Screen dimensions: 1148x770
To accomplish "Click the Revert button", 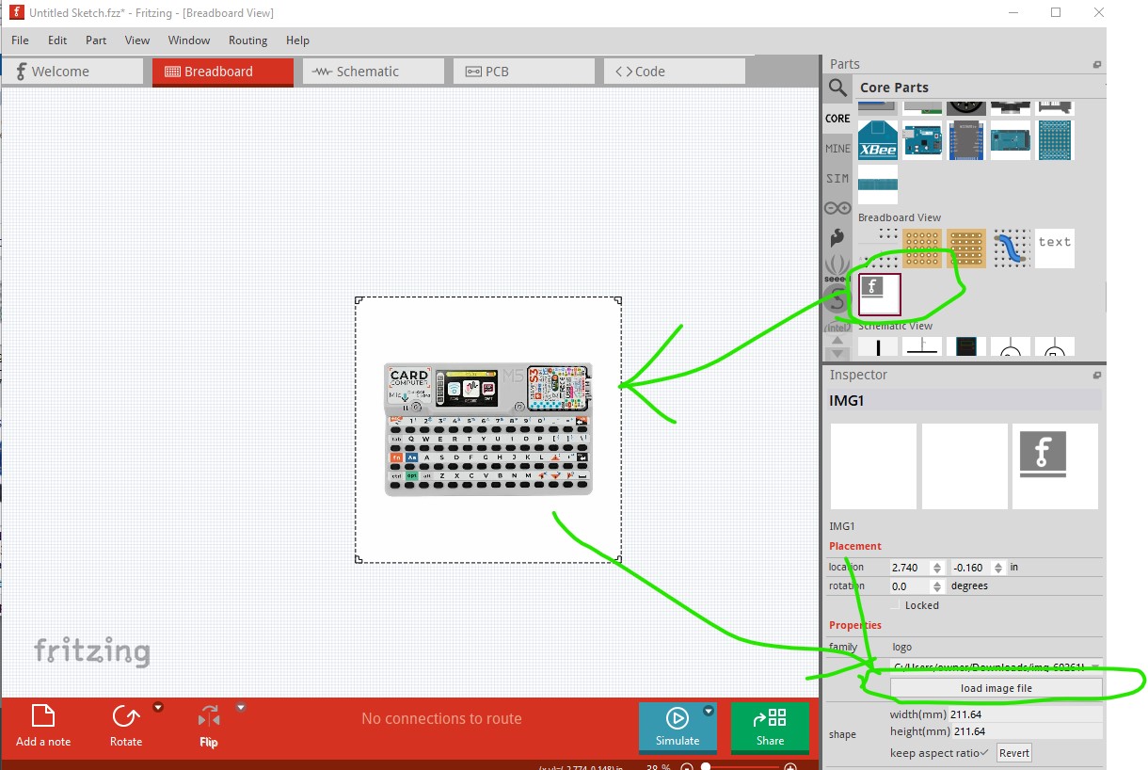I will (x=1013, y=753).
